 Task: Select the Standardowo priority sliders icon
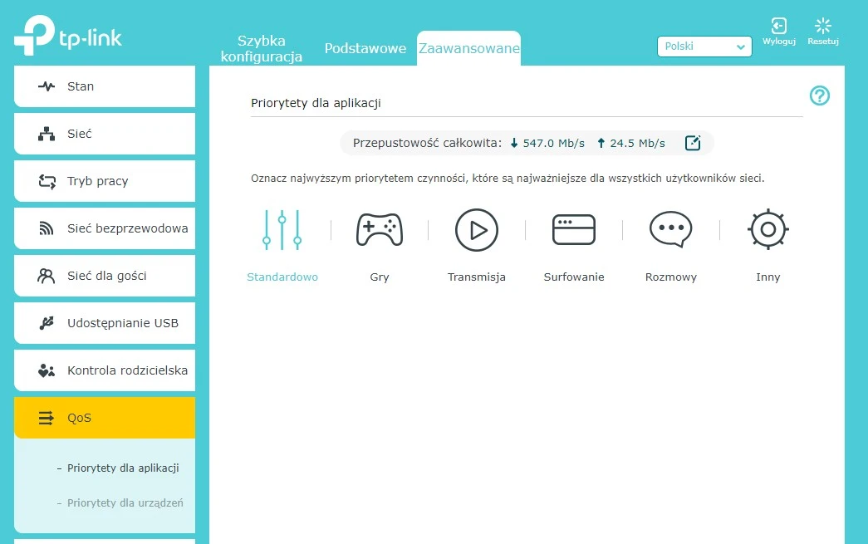tap(282, 230)
